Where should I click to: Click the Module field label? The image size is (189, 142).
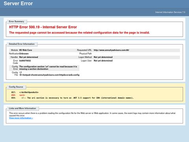click(14, 50)
